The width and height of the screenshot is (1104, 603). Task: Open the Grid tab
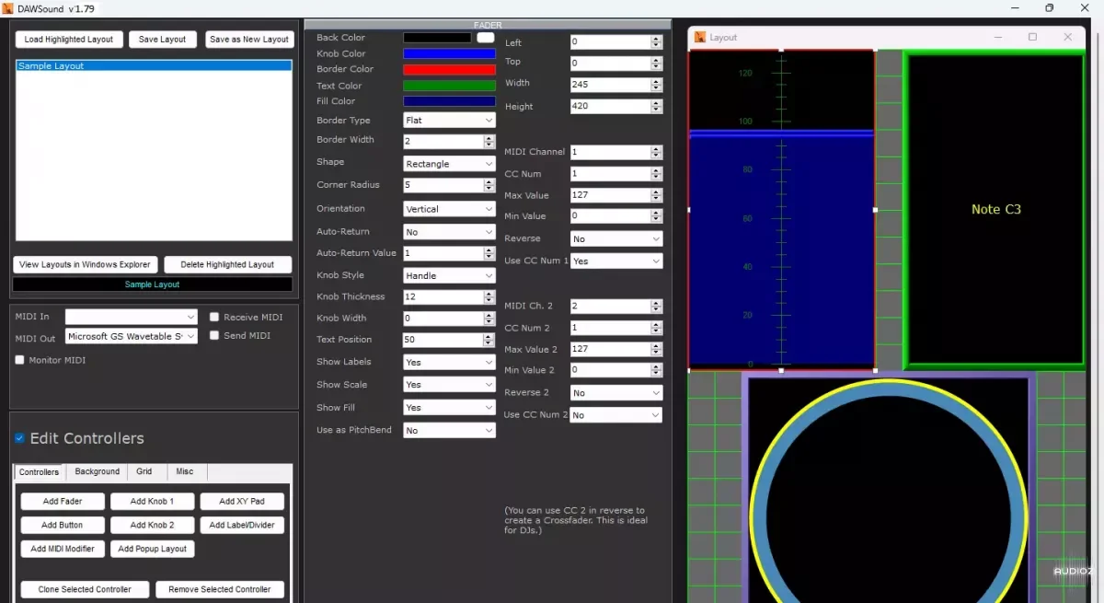[x=144, y=471]
